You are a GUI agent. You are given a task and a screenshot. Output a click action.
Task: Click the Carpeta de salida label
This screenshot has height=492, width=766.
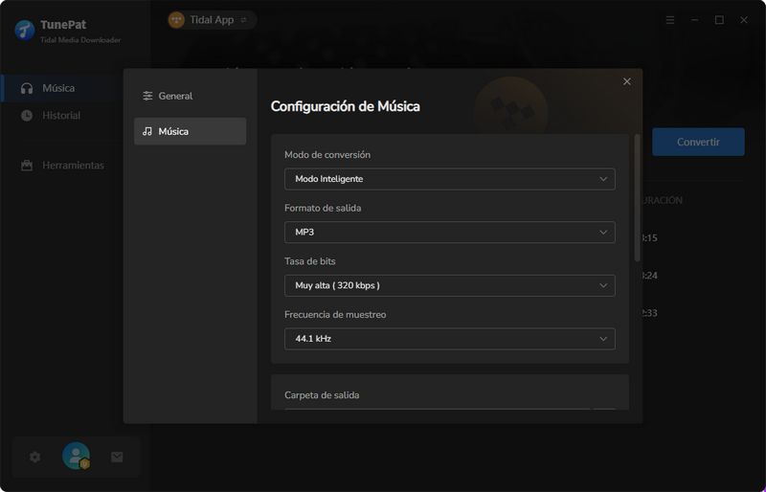tap(322, 394)
